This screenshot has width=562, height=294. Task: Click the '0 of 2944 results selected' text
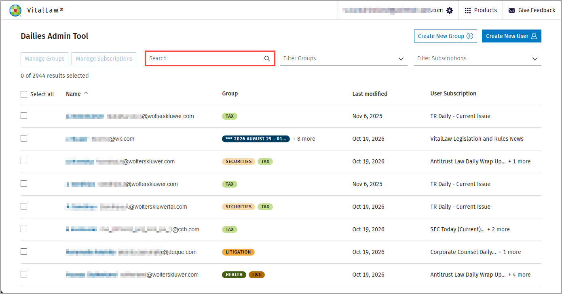(x=55, y=76)
